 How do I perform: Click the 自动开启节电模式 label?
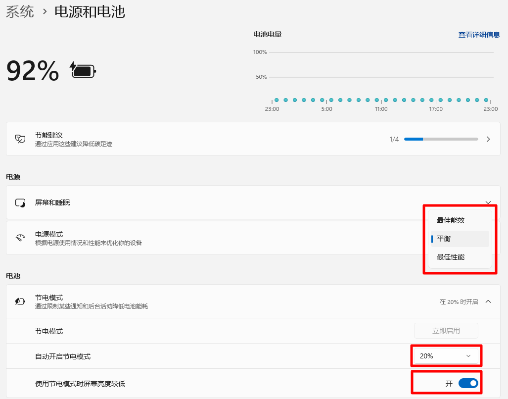(63, 356)
